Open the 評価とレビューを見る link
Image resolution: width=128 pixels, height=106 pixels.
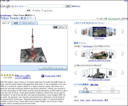point(22,76)
